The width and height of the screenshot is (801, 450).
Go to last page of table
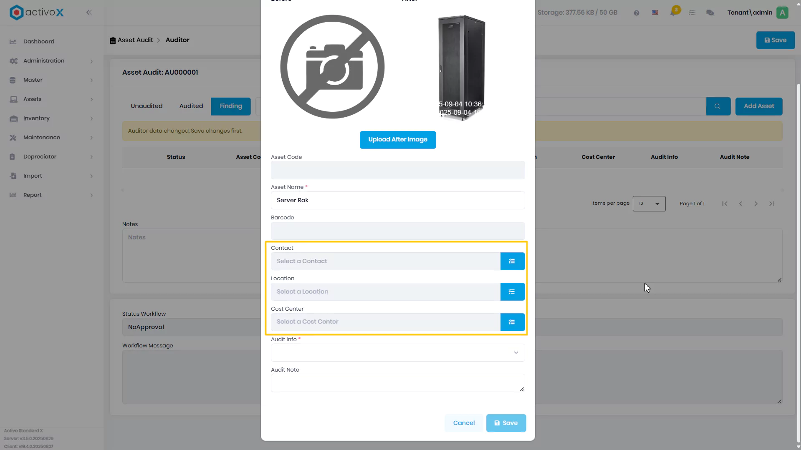(x=772, y=204)
